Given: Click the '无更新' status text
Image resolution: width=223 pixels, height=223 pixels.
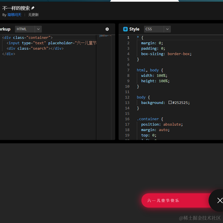Looking at the screenshot, I should pyautogui.click(x=33, y=15).
